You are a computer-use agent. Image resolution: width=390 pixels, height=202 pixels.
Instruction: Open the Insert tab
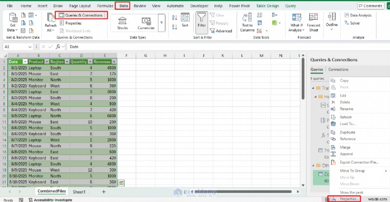point(42,6)
